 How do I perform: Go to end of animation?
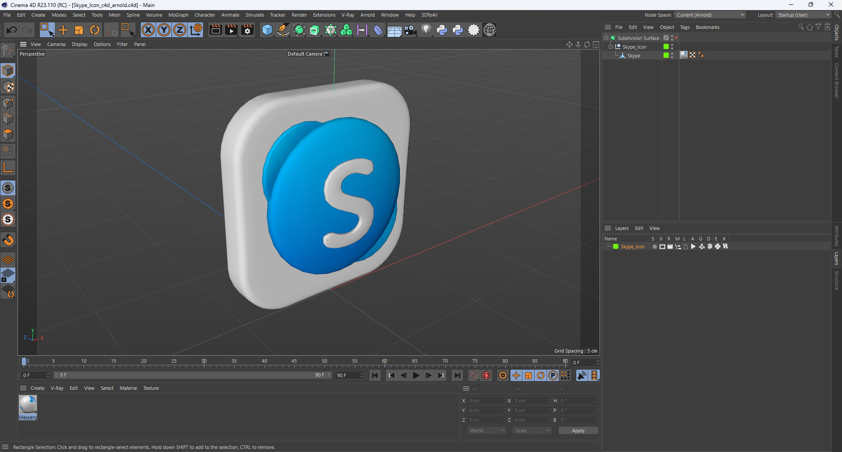point(457,375)
